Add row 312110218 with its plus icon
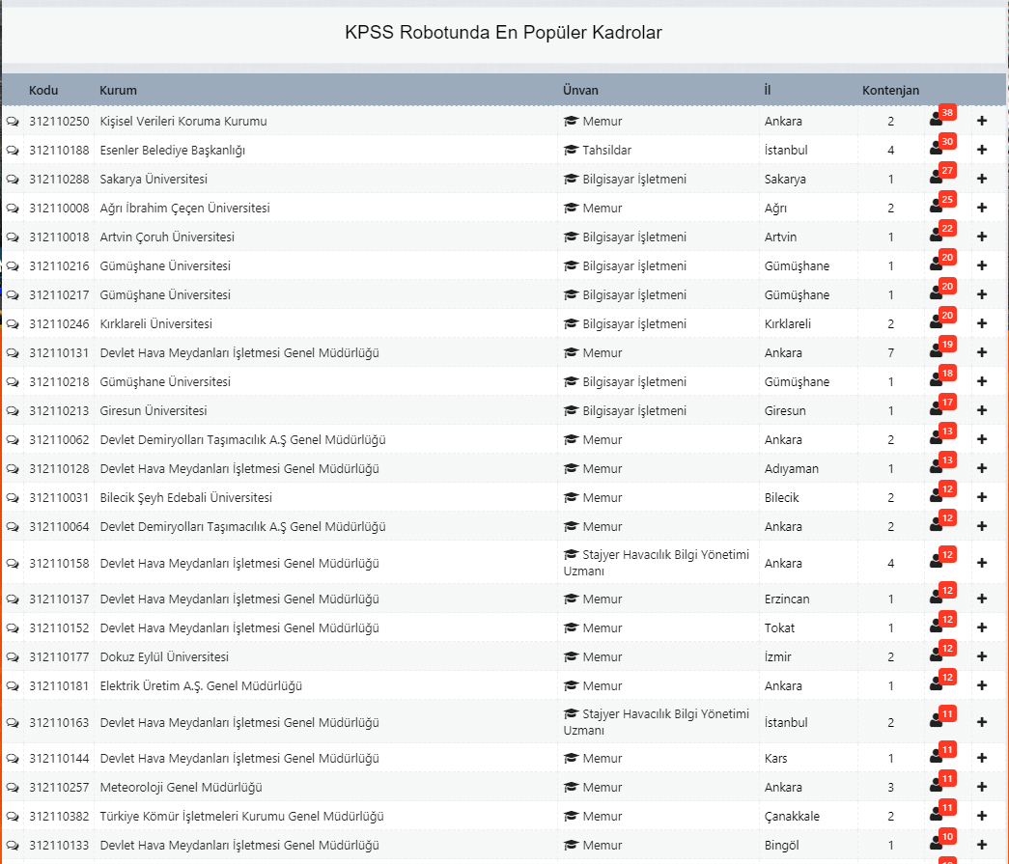The image size is (1009, 864). [982, 381]
